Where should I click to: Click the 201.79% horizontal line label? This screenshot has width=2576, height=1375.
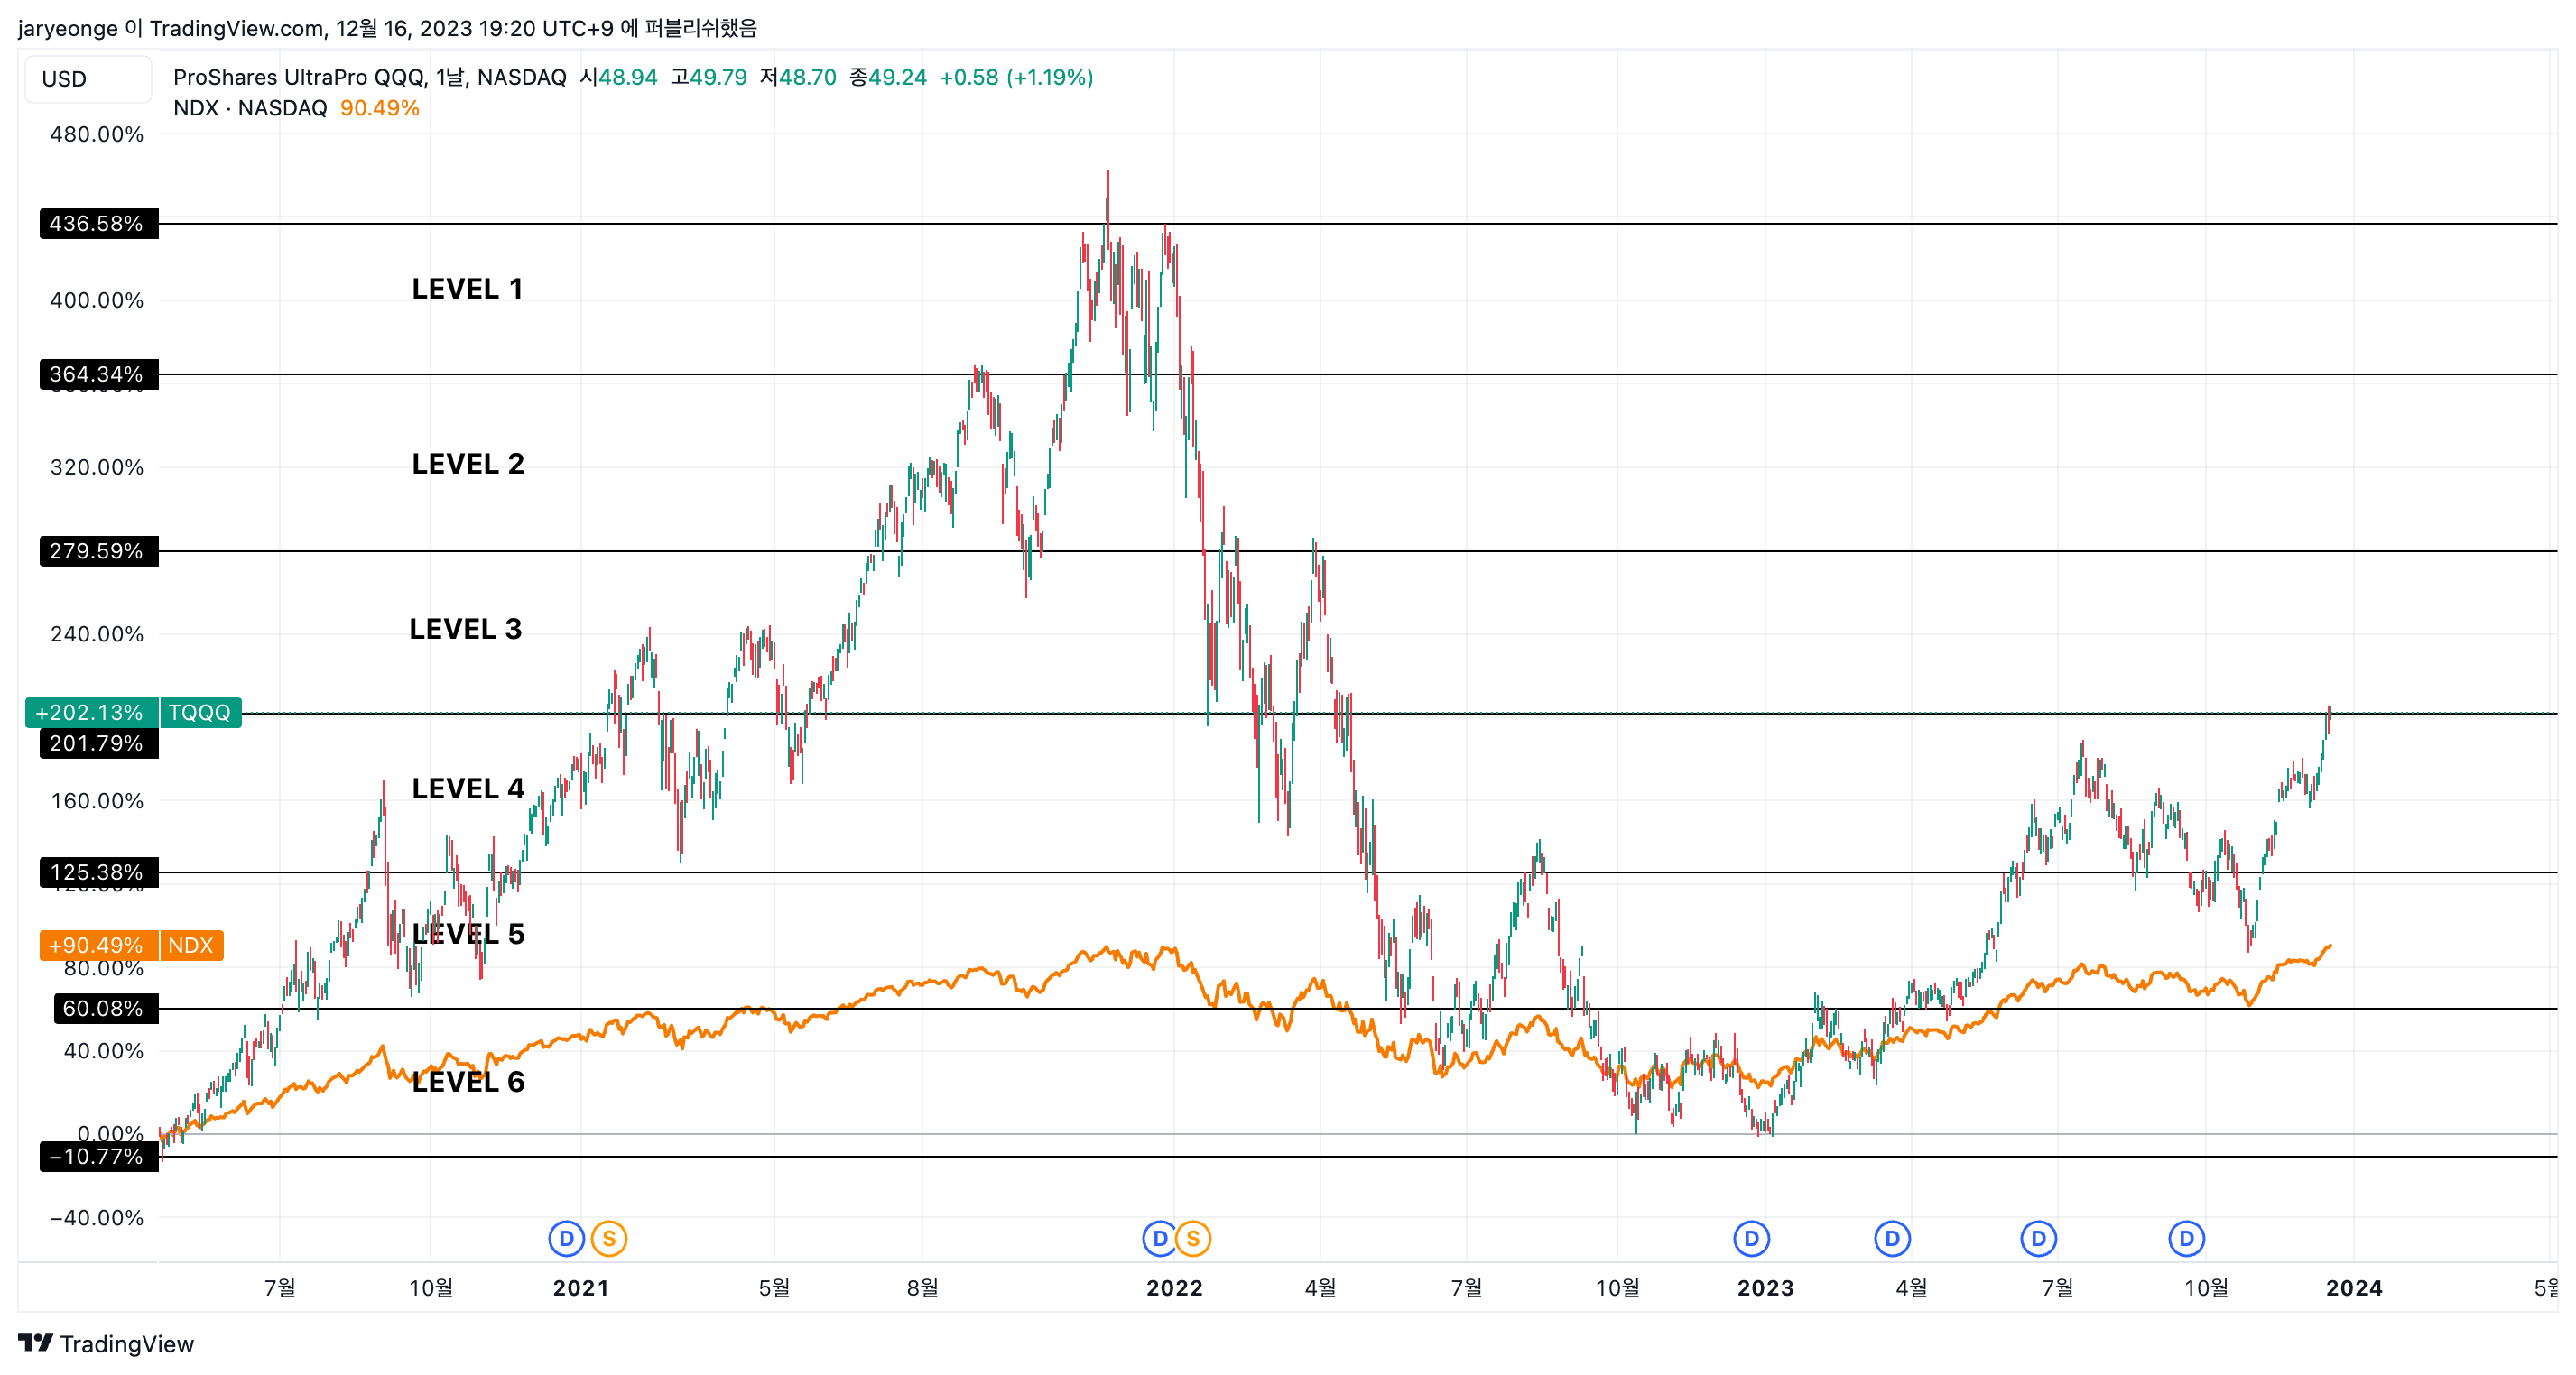[99, 743]
